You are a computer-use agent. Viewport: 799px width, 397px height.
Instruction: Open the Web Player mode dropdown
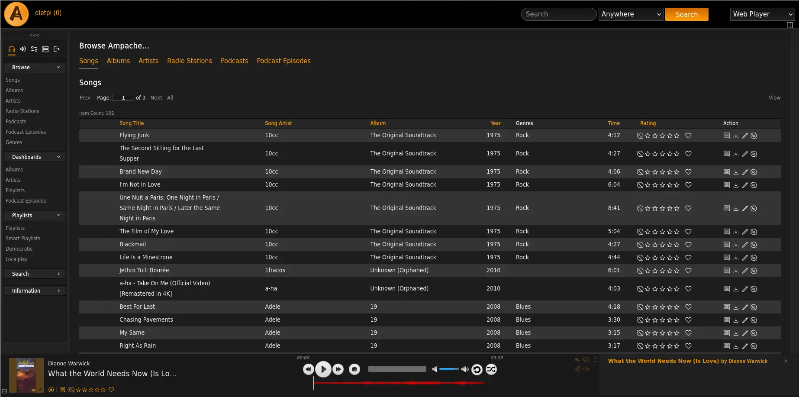[x=762, y=14]
